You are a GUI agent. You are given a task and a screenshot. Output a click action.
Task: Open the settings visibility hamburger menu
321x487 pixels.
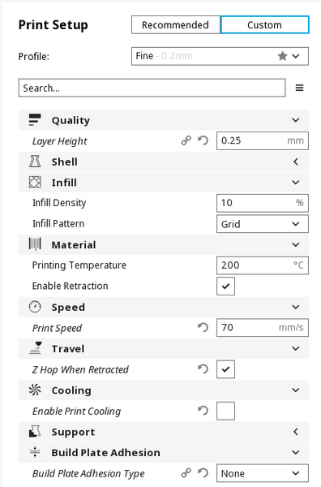(x=299, y=88)
